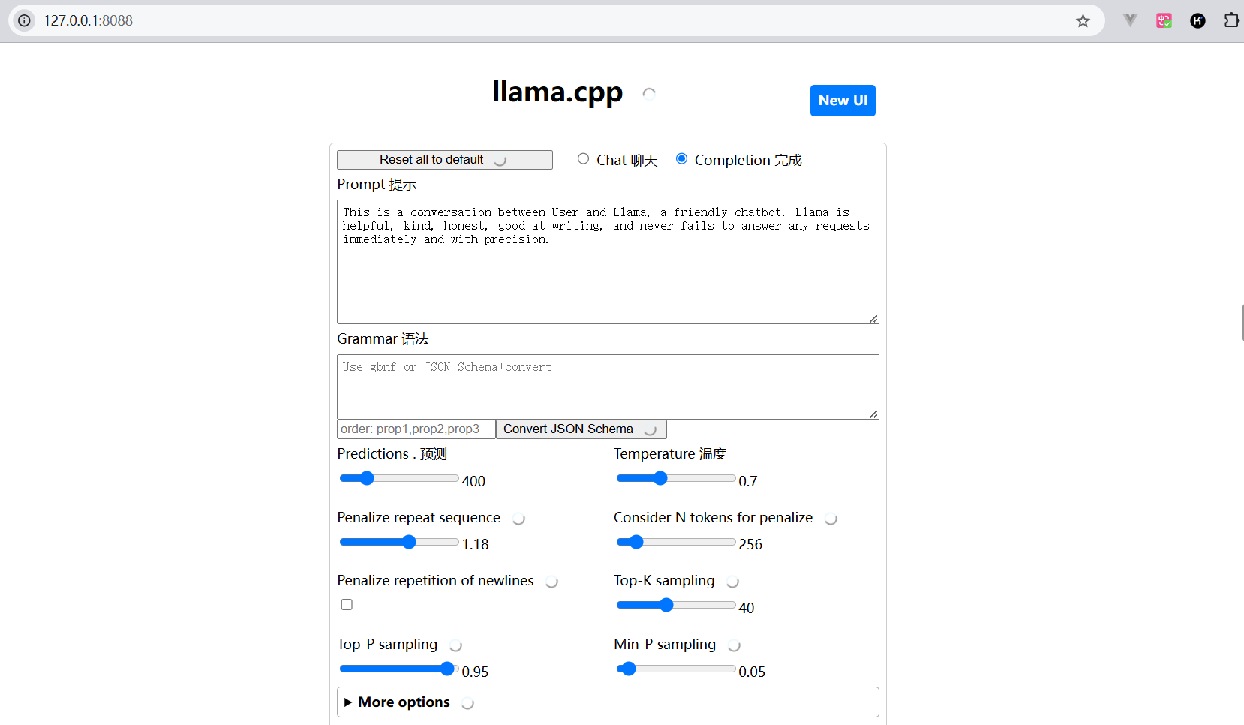This screenshot has width=1244, height=725.
Task: Tick the Penalize repetition of newlines checkbox
Action: pyautogui.click(x=347, y=604)
